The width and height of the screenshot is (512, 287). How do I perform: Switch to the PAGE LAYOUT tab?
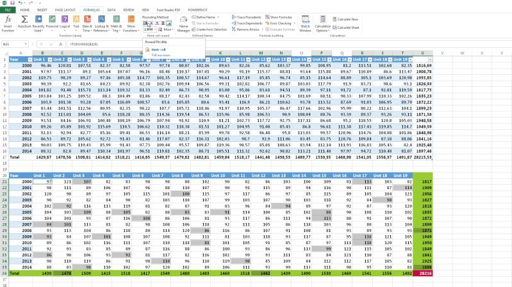pos(65,10)
